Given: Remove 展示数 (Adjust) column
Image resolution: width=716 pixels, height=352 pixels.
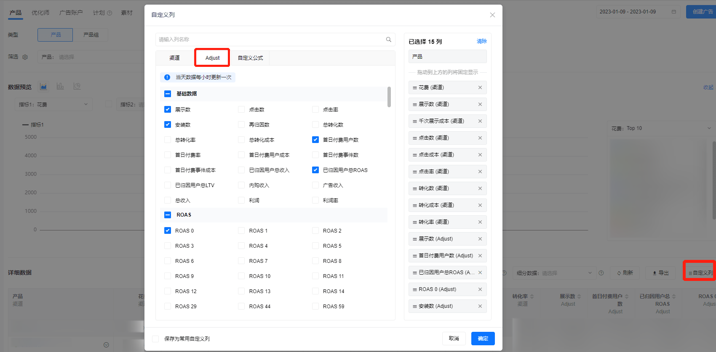Looking at the screenshot, I should click(480, 239).
